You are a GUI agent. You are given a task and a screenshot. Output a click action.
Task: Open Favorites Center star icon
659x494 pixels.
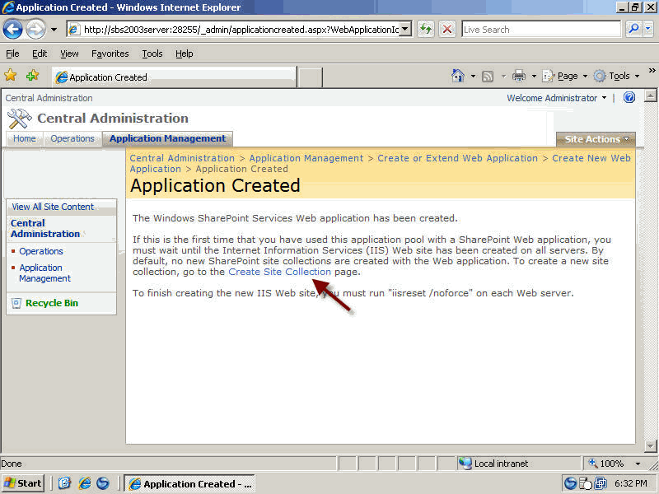tap(11, 76)
